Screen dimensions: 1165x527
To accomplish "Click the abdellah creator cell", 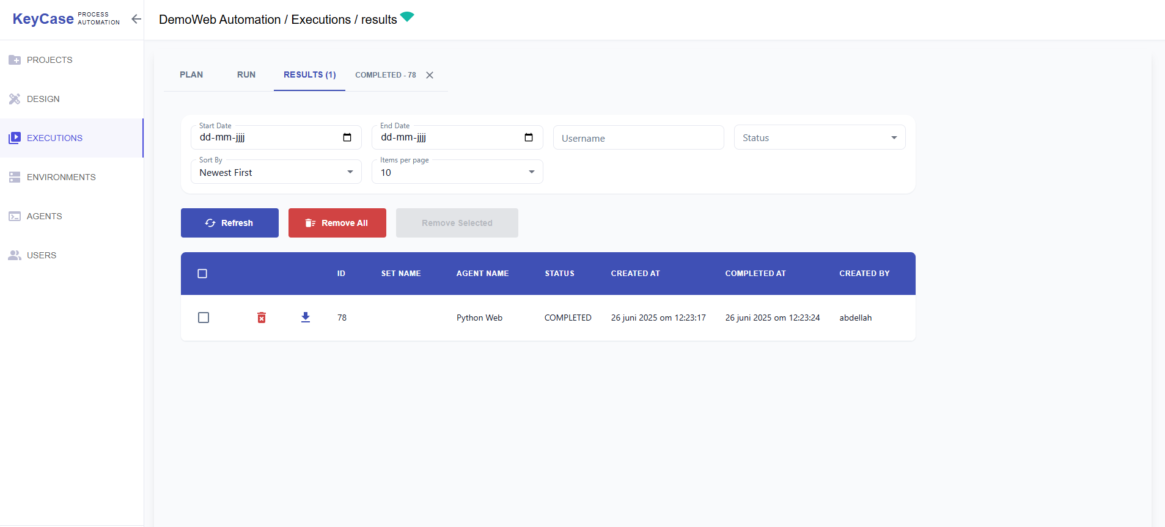I will tap(856, 318).
